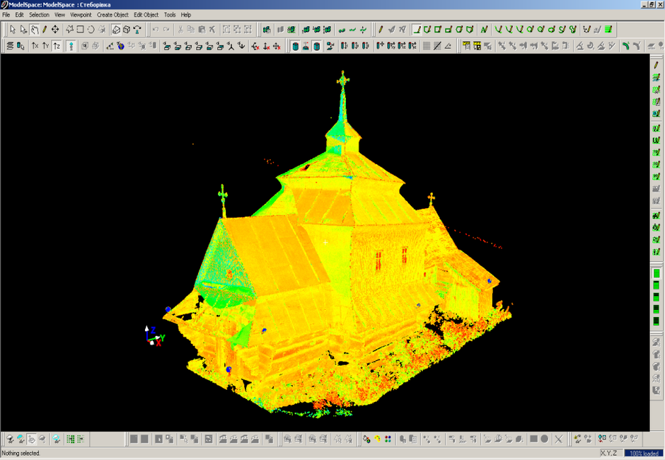Open the Viewpoint menu
This screenshot has height=460, width=665.
(81, 14)
